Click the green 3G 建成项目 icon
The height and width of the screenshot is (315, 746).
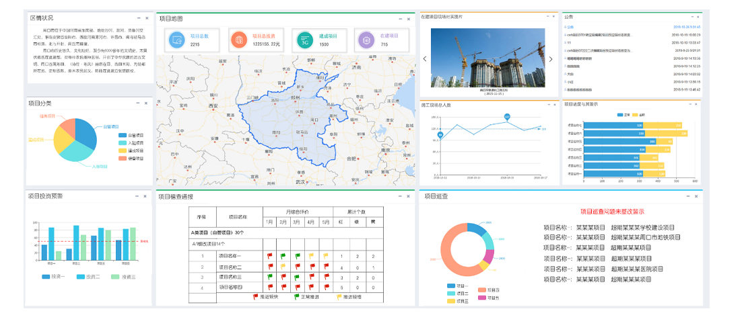tap(305, 40)
